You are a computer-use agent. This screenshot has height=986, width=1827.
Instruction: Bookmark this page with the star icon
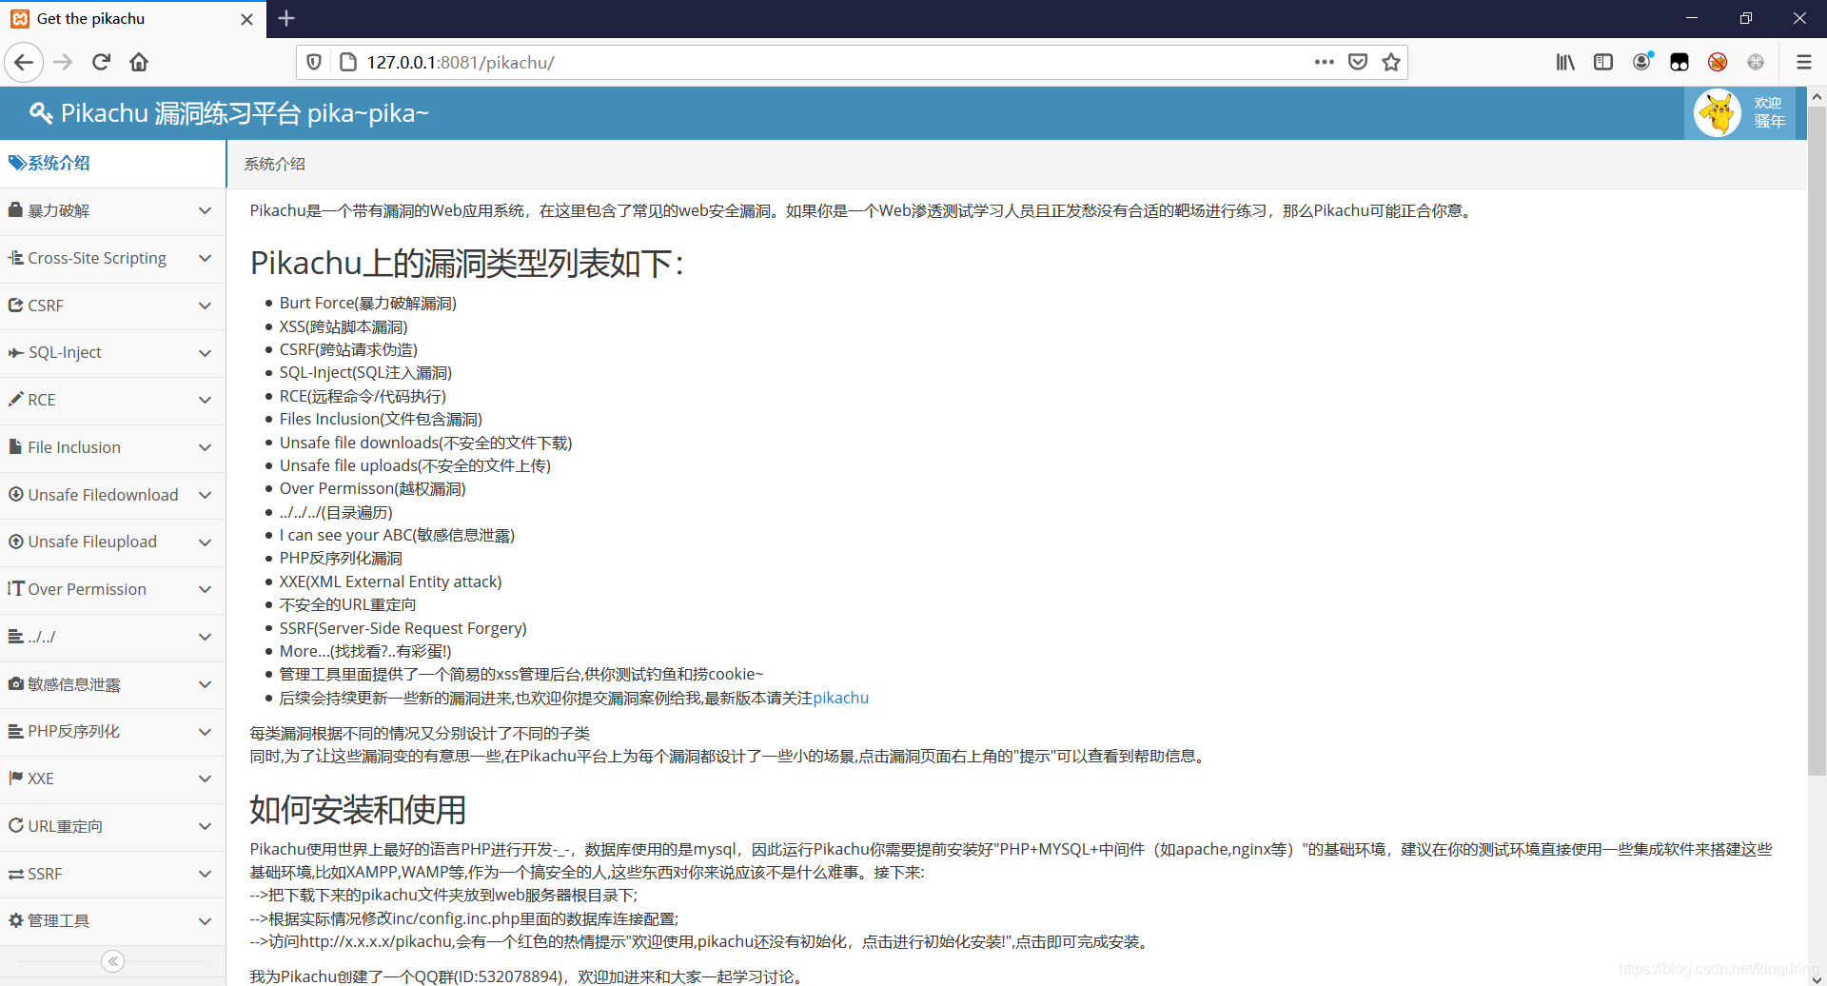point(1391,62)
